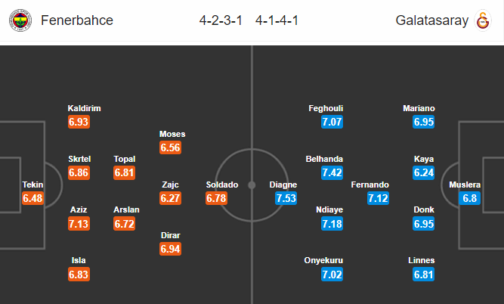Open Muslera's 6.8 goalkeeper rating

pyautogui.click(x=469, y=198)
